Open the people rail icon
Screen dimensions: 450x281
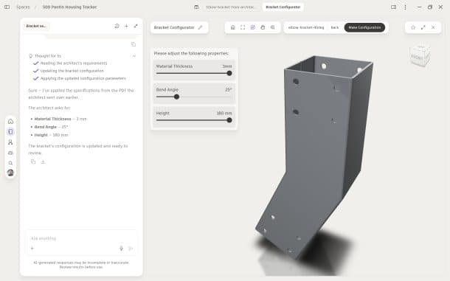click(10, 142)
